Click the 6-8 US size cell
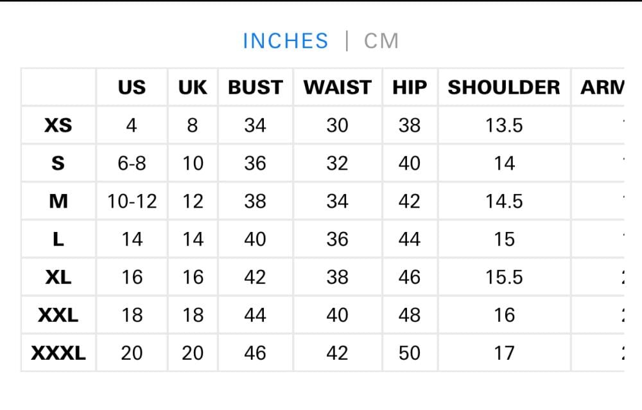Viewport: 642px width, 410px height. [x=132, y=163]
